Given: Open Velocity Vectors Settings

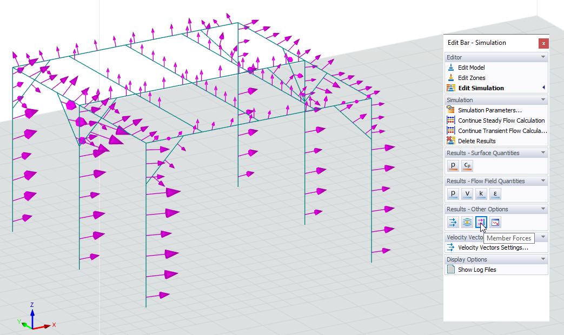Looking at the screenshot, I should tap(493, 247).
